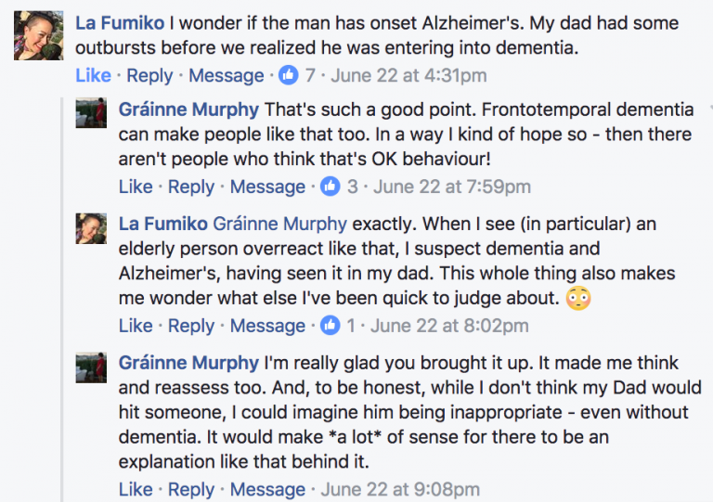Viewport: 713px width, 502px height.
Task: Reply to Gráinne Murphy's frontotemporal dementia comment
Action: [192, 187]
